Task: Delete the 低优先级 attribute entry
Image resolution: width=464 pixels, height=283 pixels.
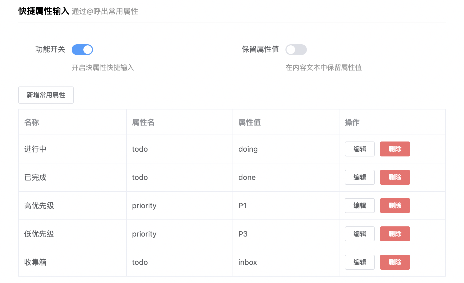Action: 395,234
